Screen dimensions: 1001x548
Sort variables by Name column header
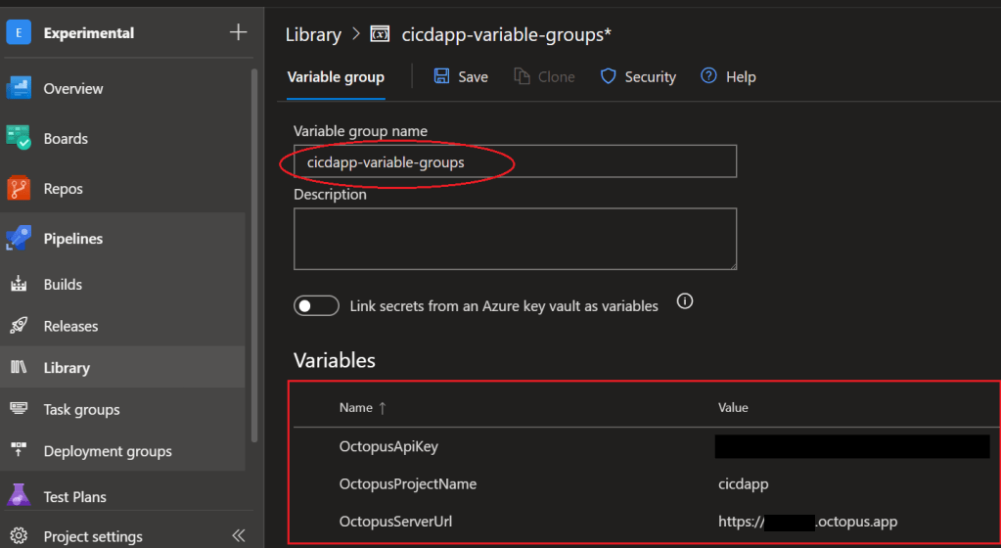356,407
